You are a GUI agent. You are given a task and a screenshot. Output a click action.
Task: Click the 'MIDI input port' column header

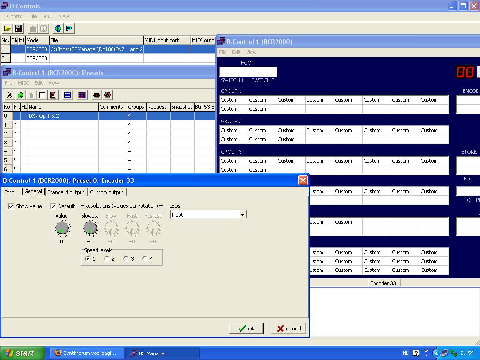tap(167, 40)
